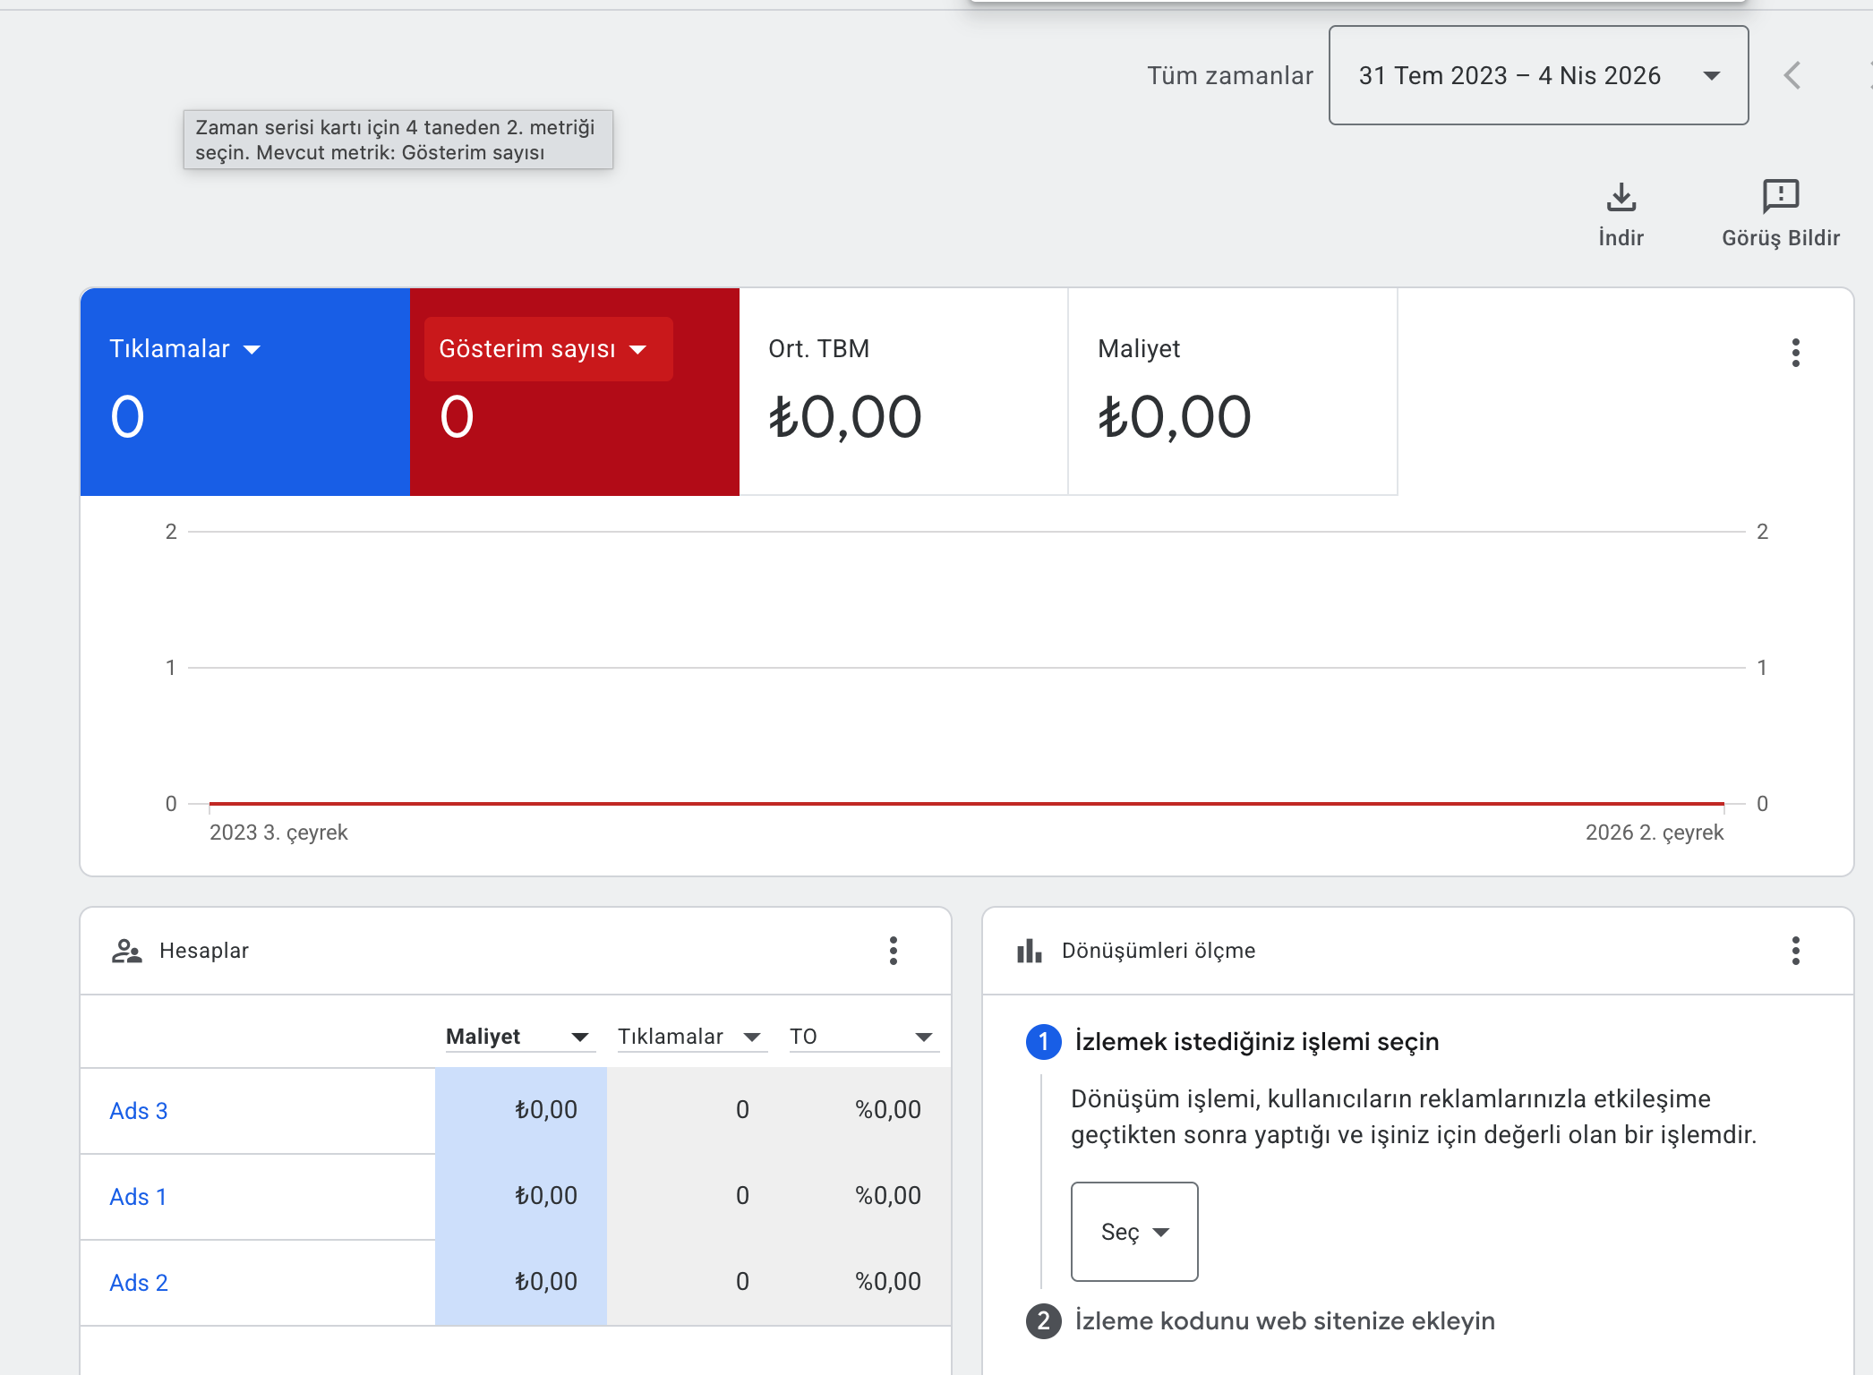Click the İndir label

[x=1621, y=238]
